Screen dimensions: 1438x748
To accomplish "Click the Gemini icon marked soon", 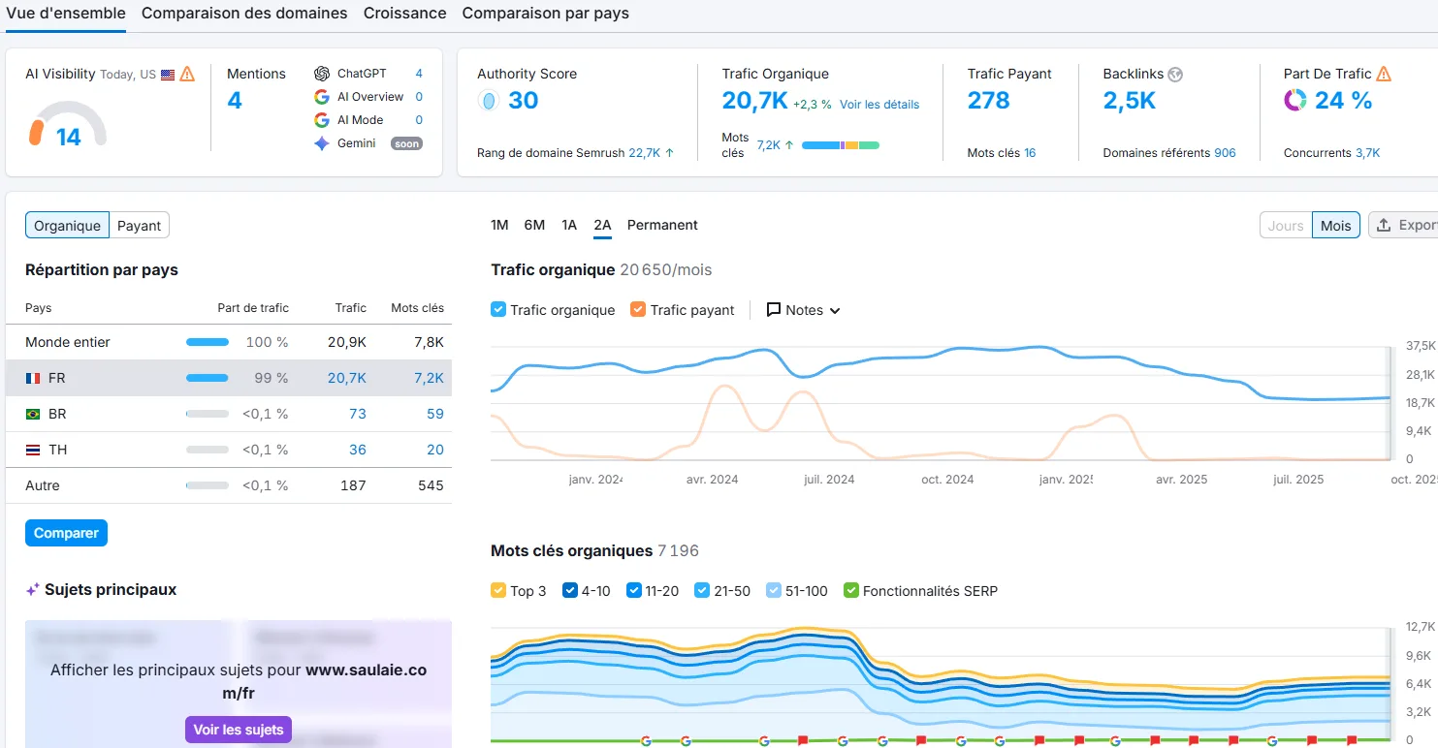I will tap(321, 142).
